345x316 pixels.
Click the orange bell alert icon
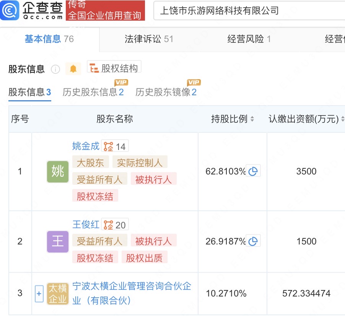pos(73,69)
